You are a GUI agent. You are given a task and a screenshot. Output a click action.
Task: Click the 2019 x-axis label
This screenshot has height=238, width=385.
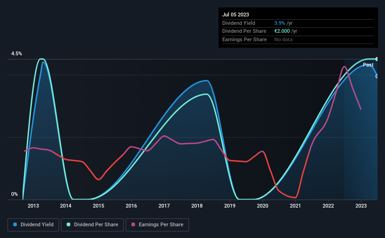[x=230, y=206]
